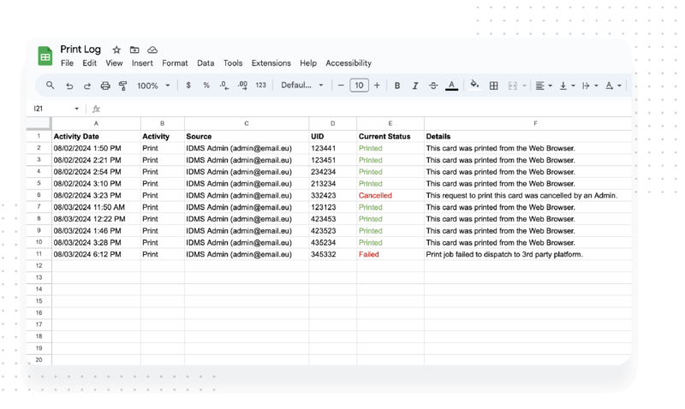Format selection as currency with dollar icon
The width and height of the screenshot is (685, 409).
click(x=188, y=86)
